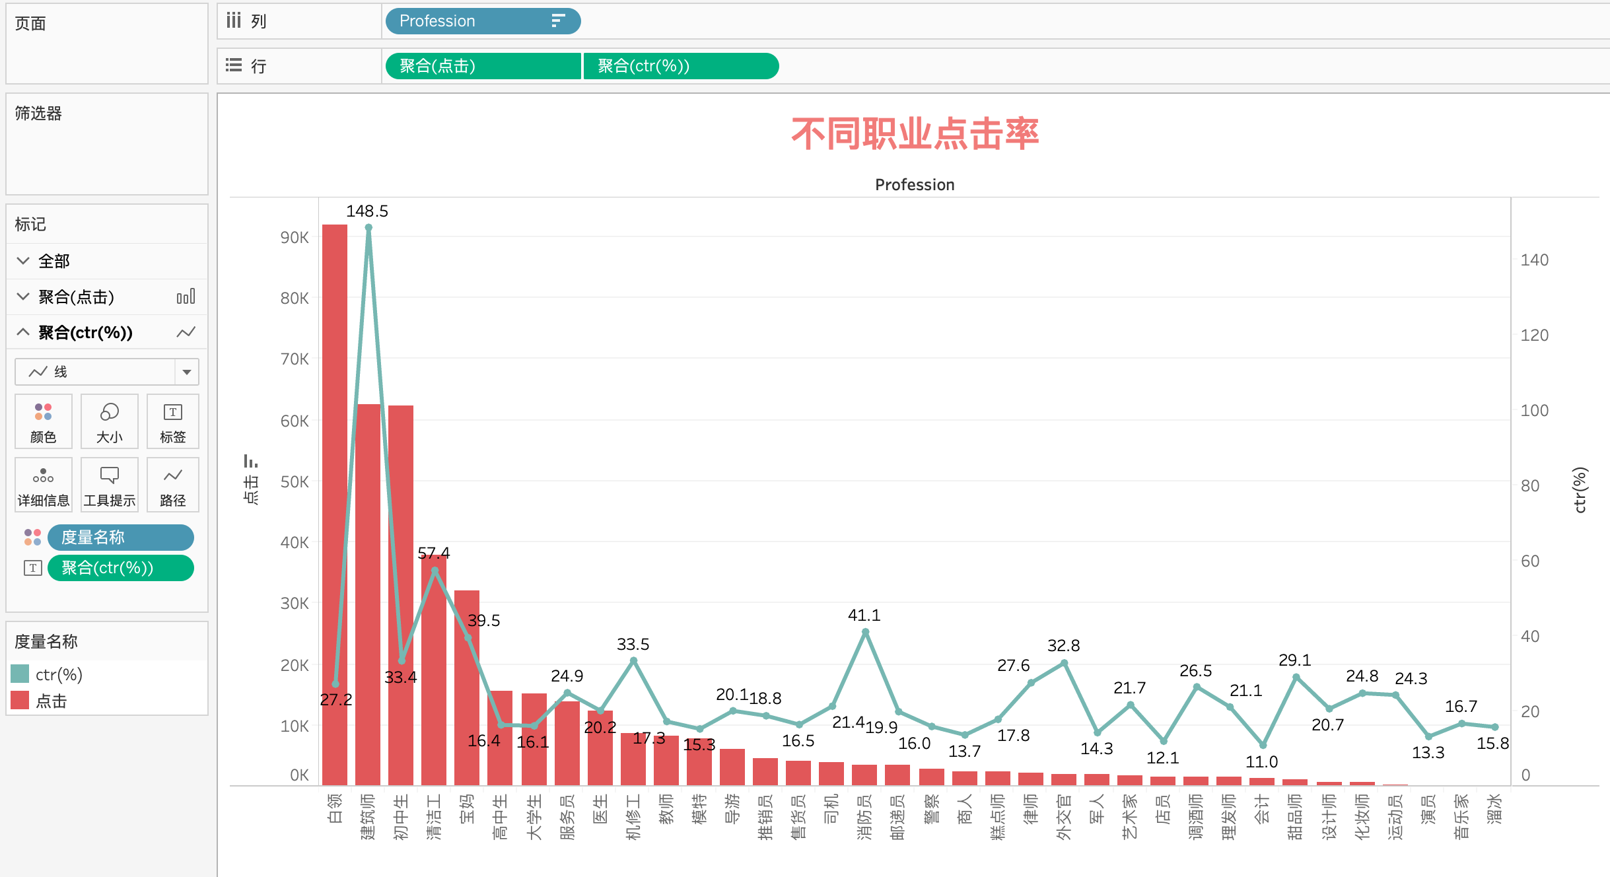Image resolution: width=1610 pixels, height=877 pixels.
Task: Click the sort icon on the Profession pill
Action: (558, 21)
